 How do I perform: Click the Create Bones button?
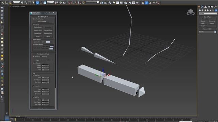coord(38,27)
